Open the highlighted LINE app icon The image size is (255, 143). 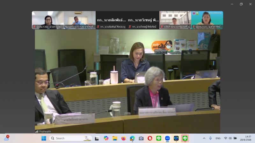(x=185, y=138)
